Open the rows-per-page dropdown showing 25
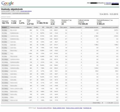The image size is (120, 112). click(103, 103)
